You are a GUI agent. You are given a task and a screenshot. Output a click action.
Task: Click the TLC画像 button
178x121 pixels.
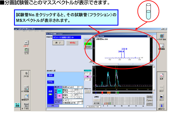click(17, 105)
